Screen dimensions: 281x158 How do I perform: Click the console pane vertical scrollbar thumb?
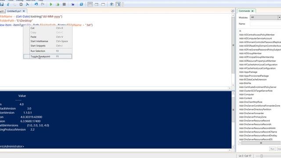233,110
